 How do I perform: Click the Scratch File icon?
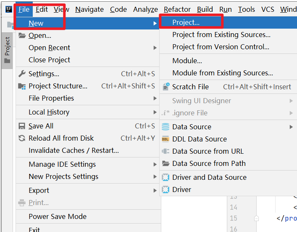[166, 87]
